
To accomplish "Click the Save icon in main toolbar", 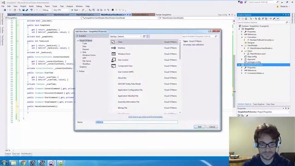I will click(24, 10).
